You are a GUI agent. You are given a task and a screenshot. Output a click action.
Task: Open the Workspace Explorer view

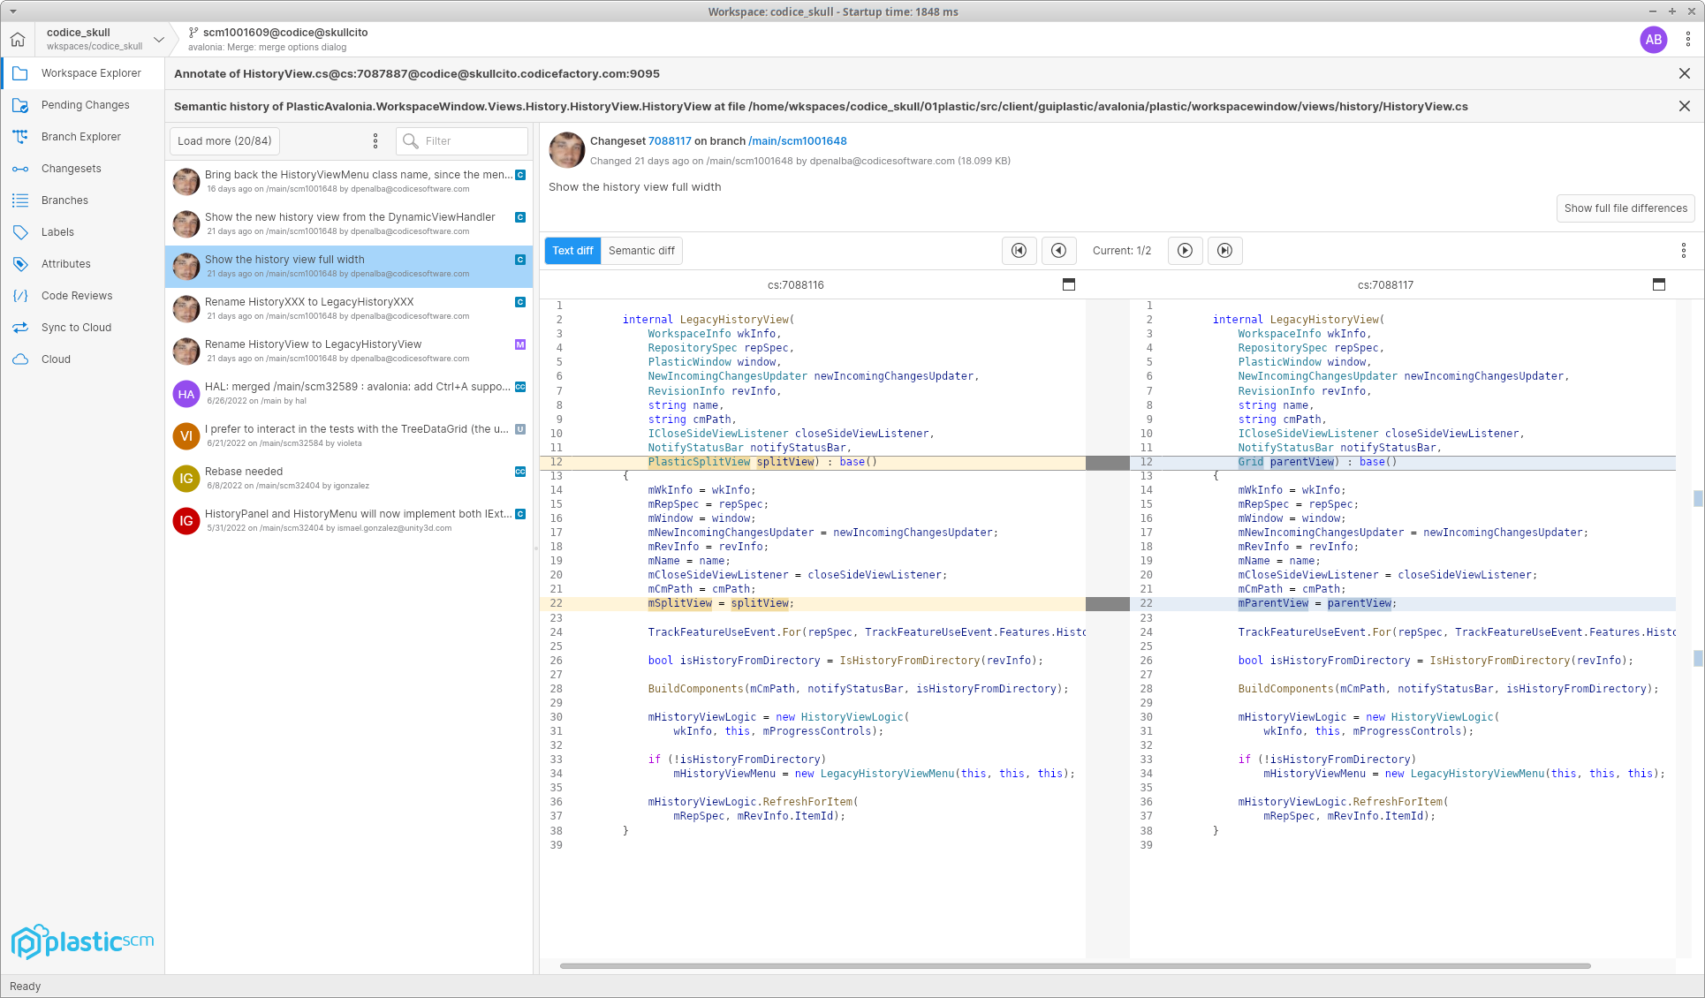pyautogui.click(x=91, y=72)
